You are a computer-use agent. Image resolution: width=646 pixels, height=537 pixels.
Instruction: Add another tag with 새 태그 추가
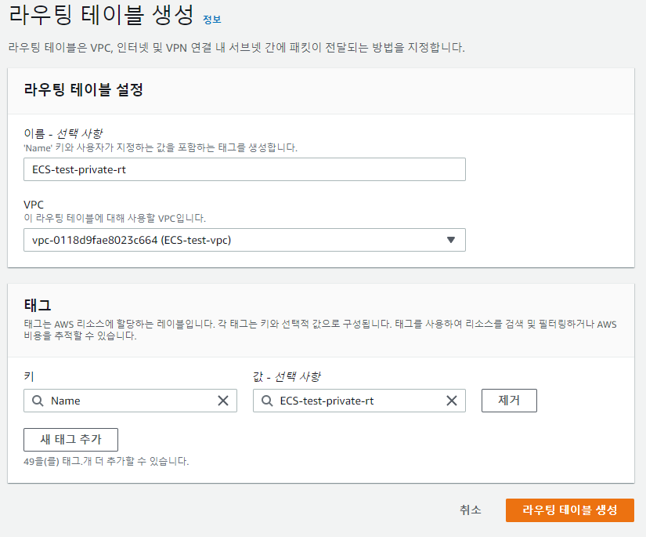coord(70,440)
